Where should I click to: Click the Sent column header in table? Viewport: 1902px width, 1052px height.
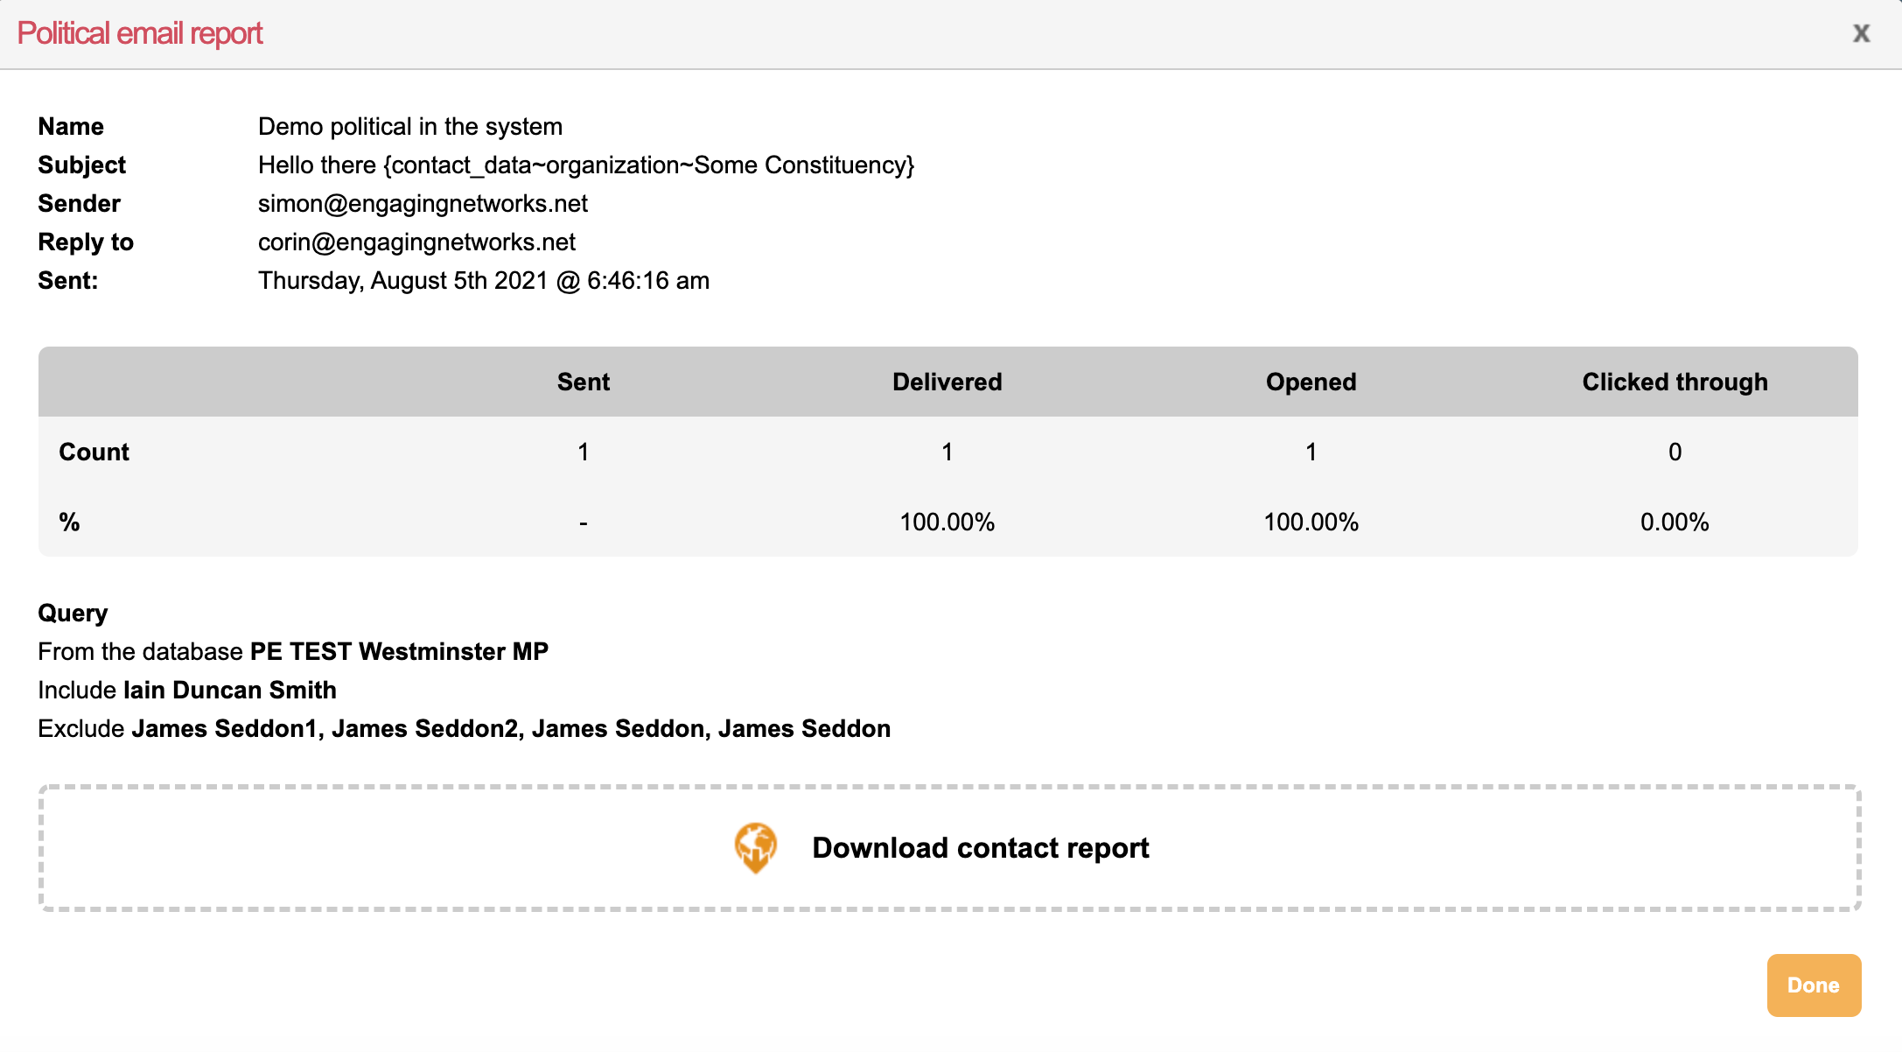click(x=584, y=382)
